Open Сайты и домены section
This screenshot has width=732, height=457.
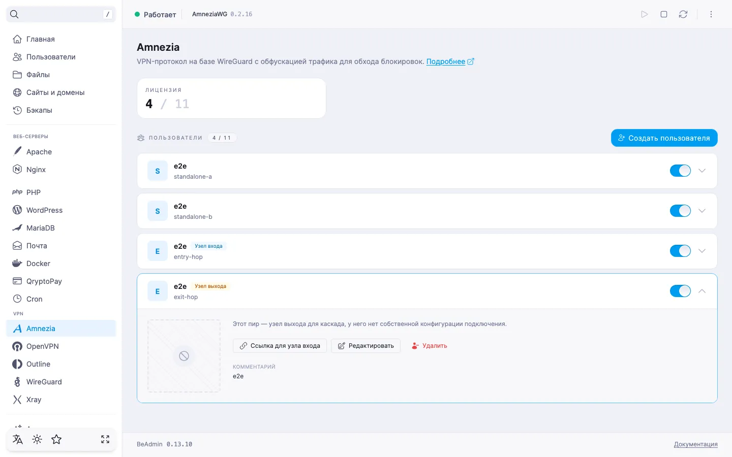click(61, 92)
